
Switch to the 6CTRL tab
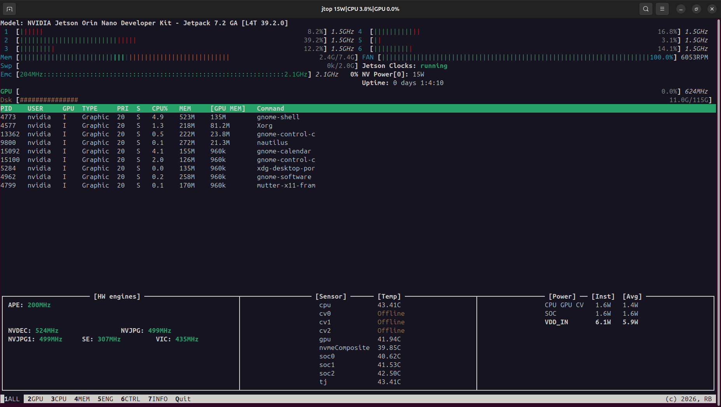click(x=131, y=399)
